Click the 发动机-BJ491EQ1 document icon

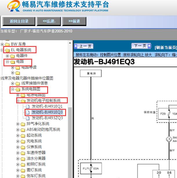[x=28, y=107]
